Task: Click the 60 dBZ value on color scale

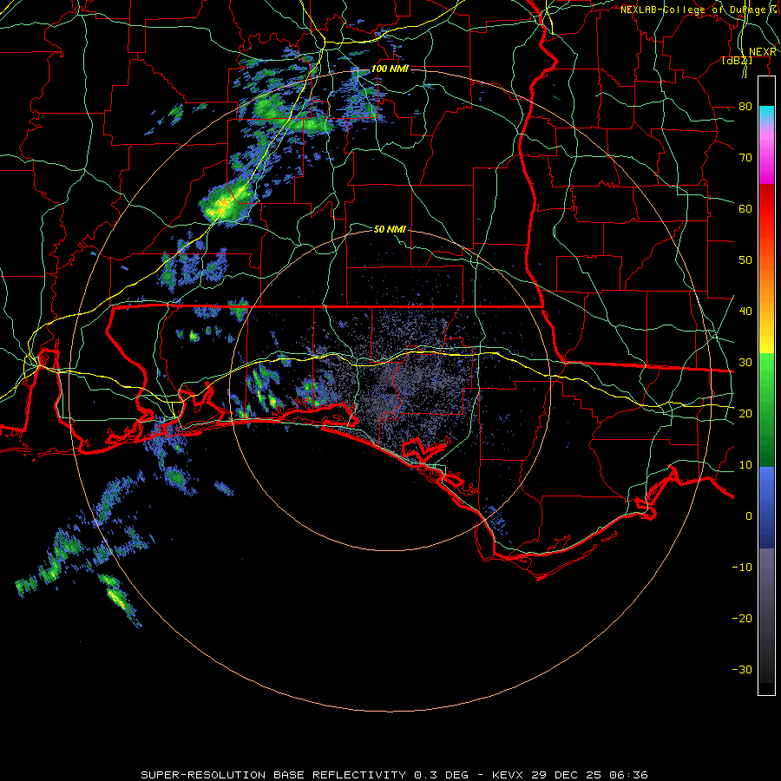Action: 745,208
